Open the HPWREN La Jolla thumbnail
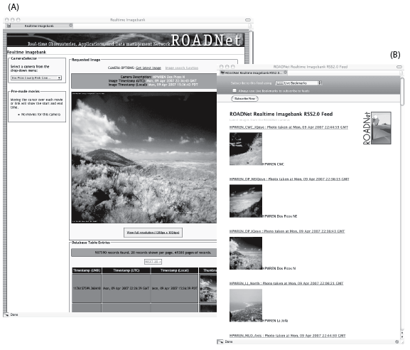 tap(246, 305)
